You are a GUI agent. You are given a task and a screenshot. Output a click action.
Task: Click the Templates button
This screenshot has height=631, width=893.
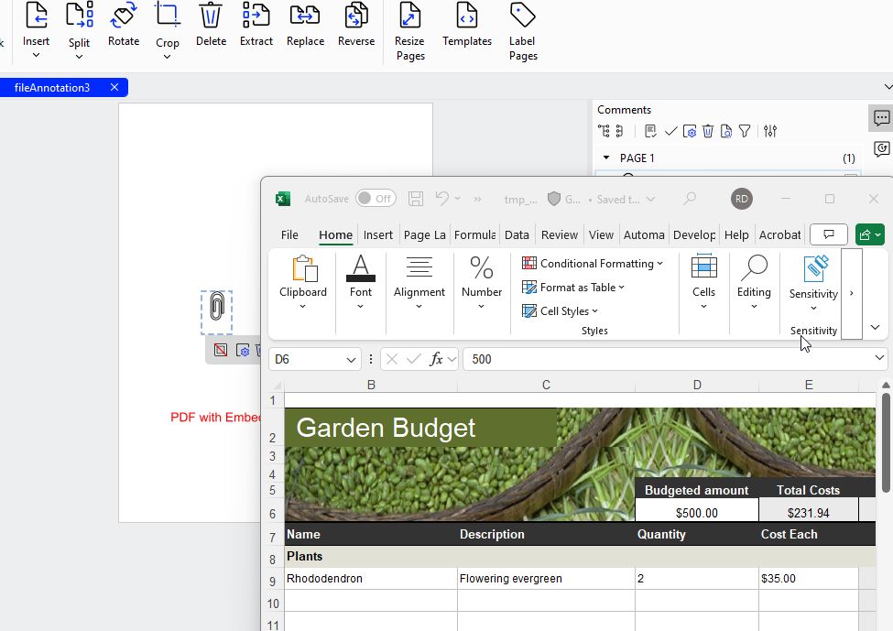coord(467,25)
